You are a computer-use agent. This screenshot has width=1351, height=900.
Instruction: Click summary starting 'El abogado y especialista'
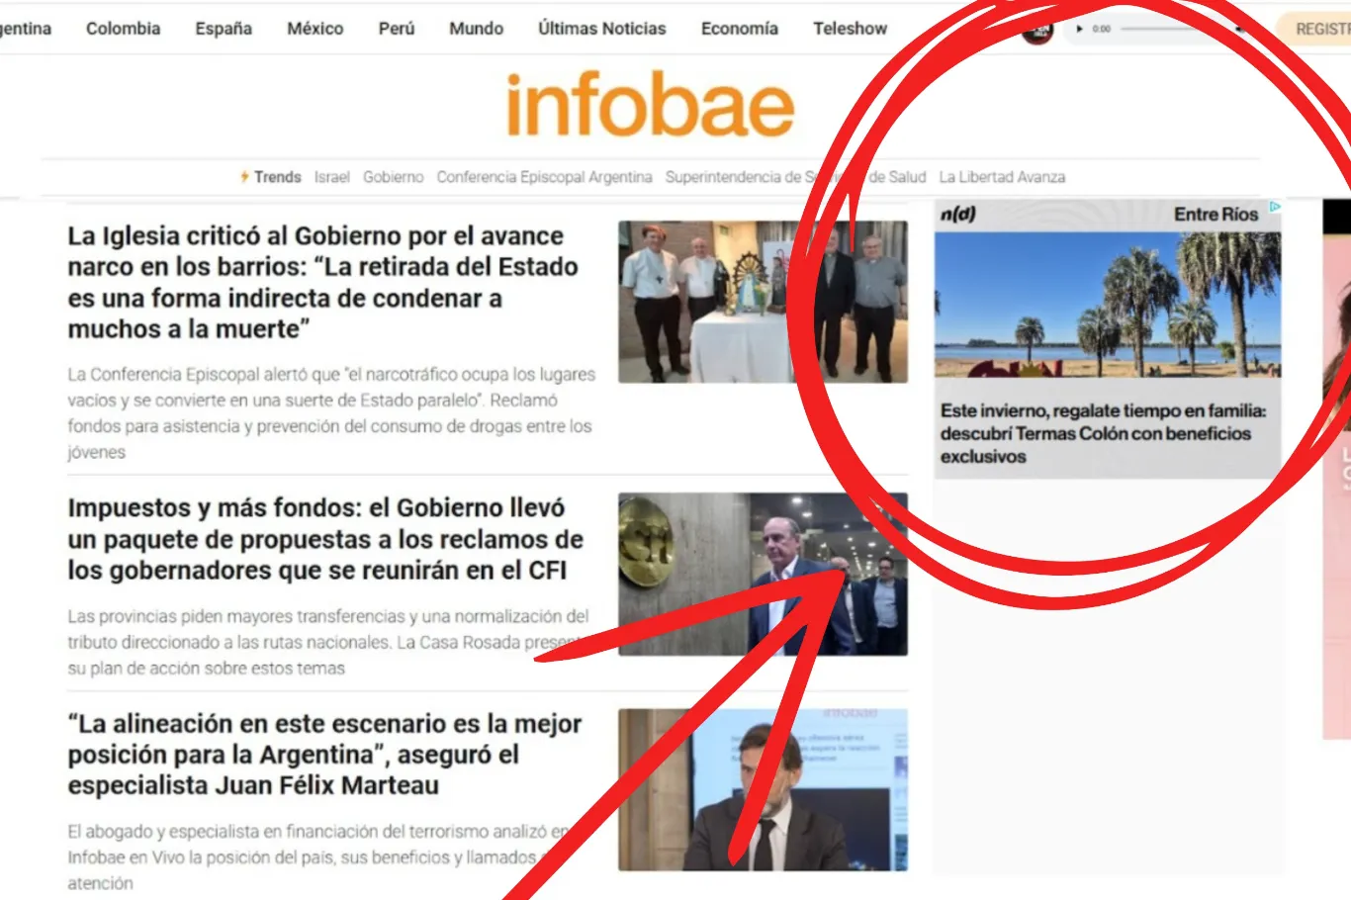coord(316,857)
